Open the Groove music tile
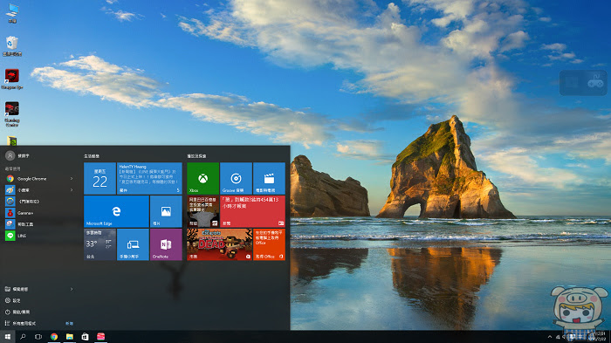Viewport: 611px width, 343px height. coord(236,179)
